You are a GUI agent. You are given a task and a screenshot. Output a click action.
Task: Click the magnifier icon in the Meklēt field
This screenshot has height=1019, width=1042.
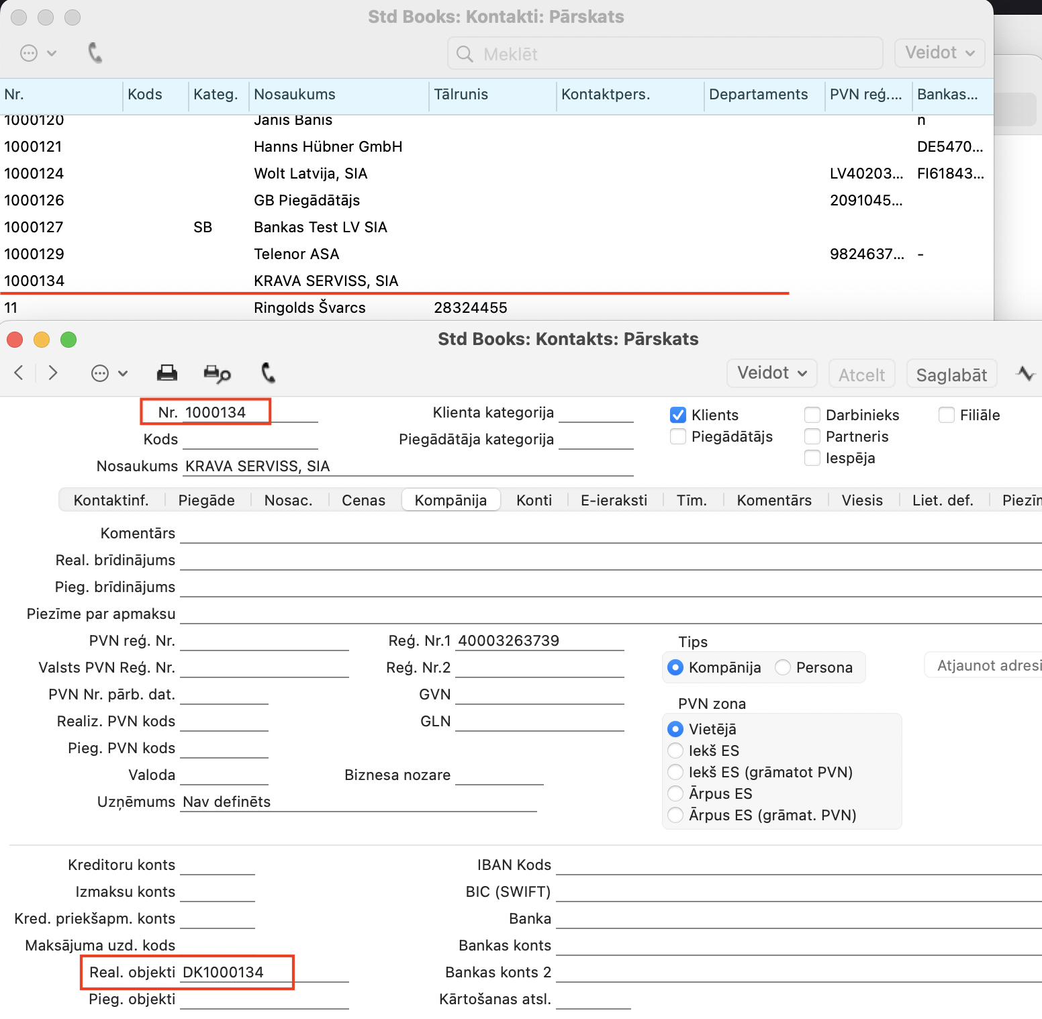(x=465, y=54)
